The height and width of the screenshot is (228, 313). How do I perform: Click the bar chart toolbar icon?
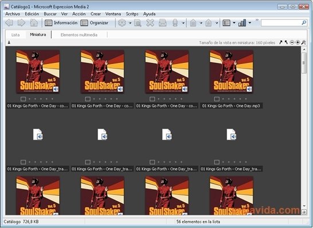click(242, 23)
